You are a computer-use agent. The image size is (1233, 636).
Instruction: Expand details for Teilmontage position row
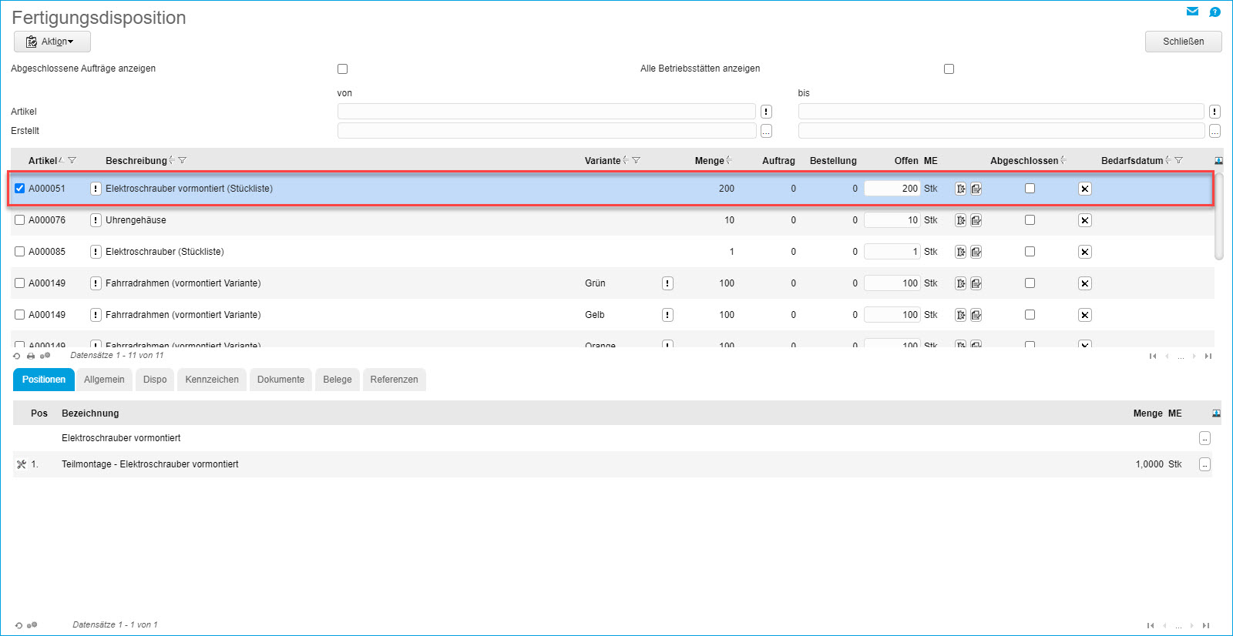1204,464
